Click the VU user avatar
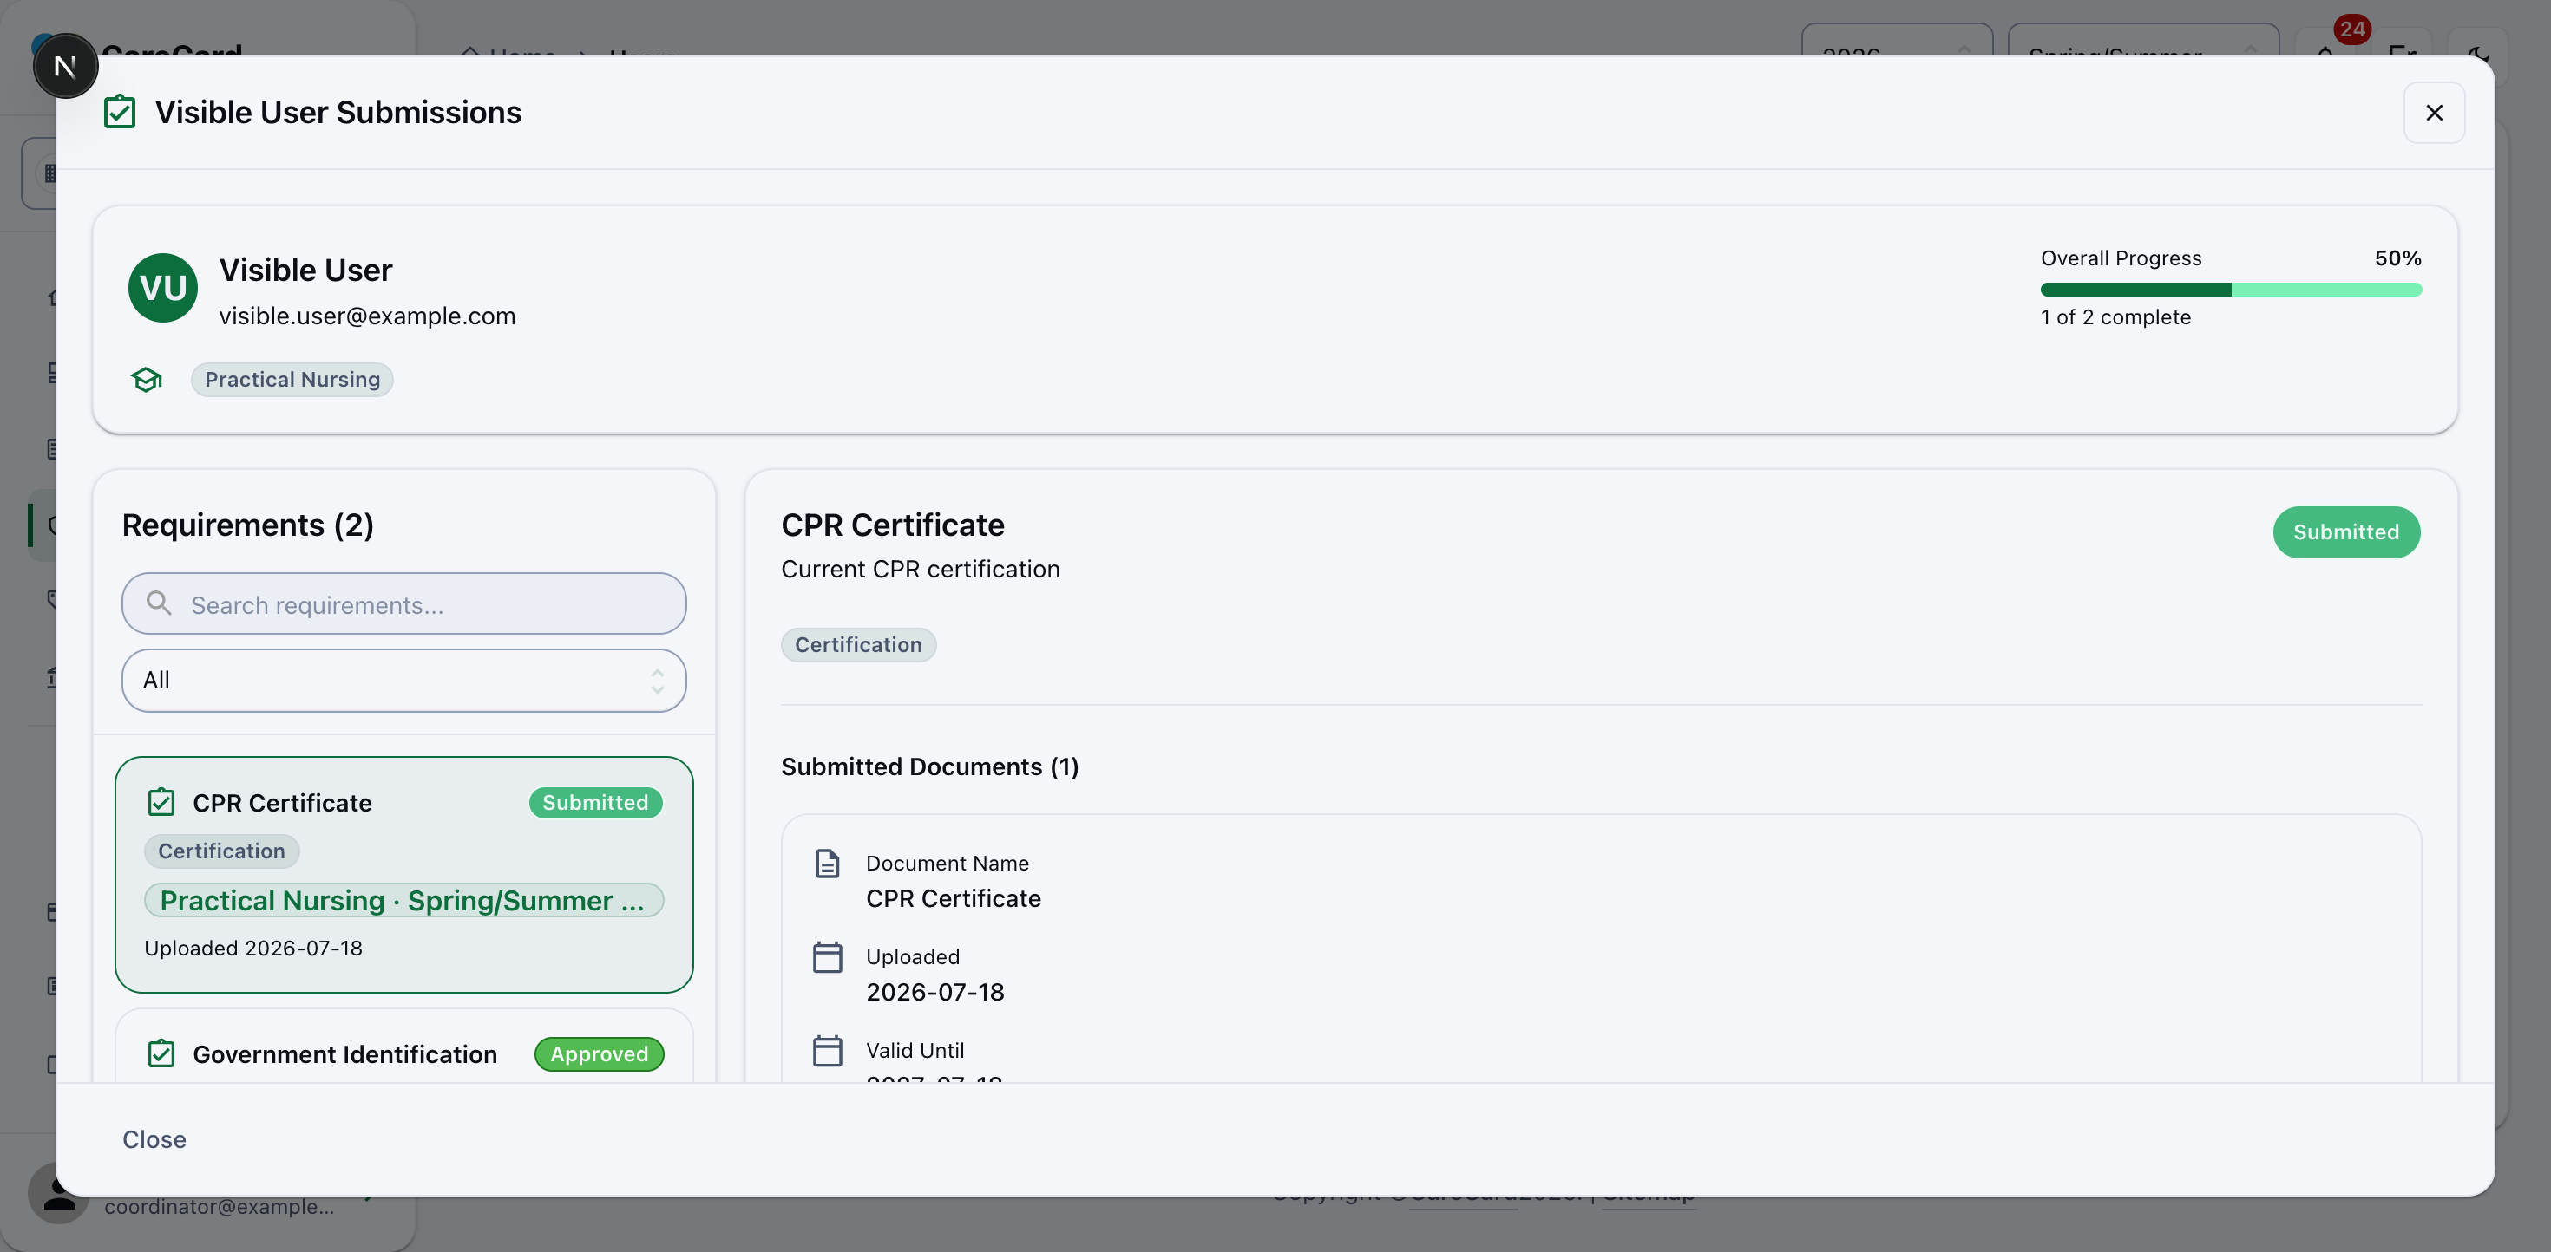Screen dimensions: 2551x1252 point(162,288)
